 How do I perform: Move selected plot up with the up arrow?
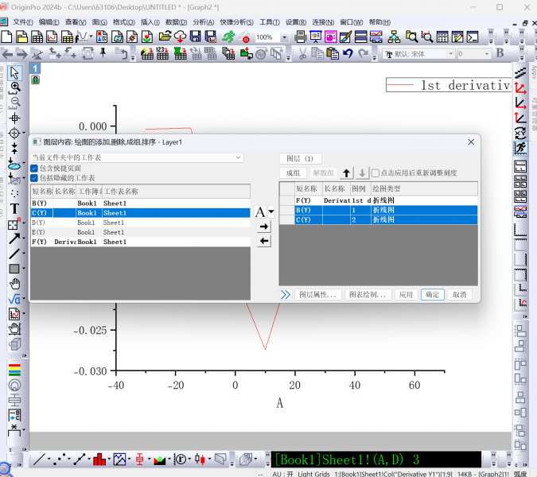pos(346,173)
